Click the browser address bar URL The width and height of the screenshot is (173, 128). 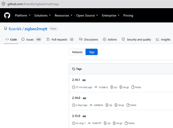pyautogui.click(x=33, y=4)
